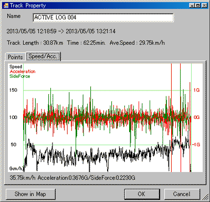Click the Speed legend label
210x202 pixels.
pyautogui.click(x=16, y=67)
